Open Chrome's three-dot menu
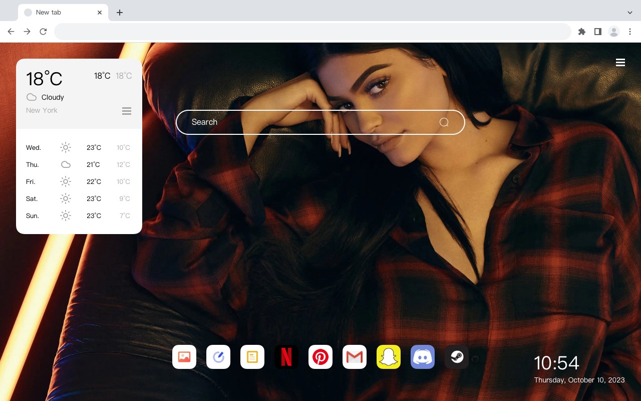The image size is (641, 401). [x=630, y=32]
